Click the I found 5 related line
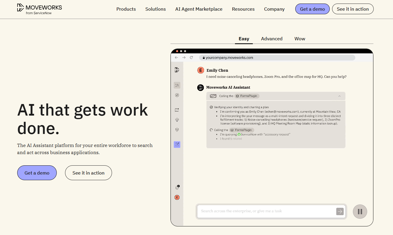This screenshot has width=393, height=235. [x=231, y=139]
